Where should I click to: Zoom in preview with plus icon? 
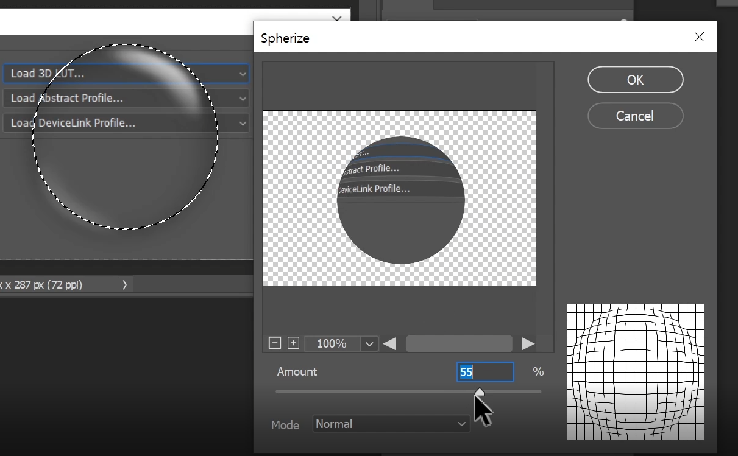[293, 343]
